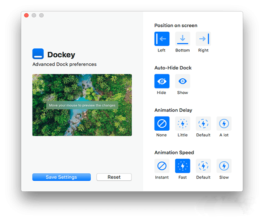
Task: Enable Auto-Hide Dock with Hide icon
Action: 161,81
